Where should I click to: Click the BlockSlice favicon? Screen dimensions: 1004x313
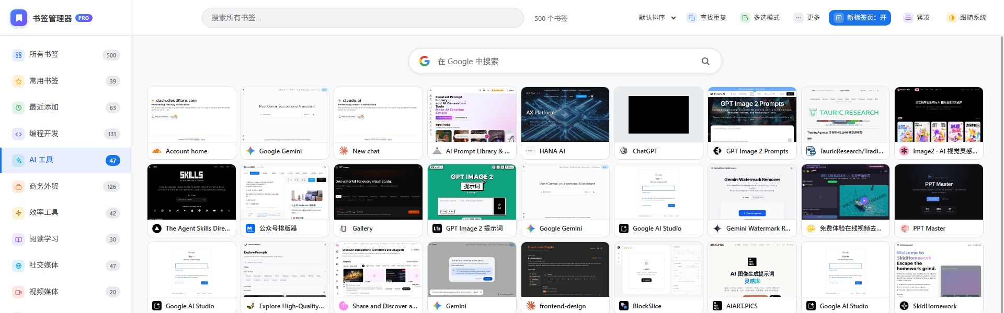point(624,306)
